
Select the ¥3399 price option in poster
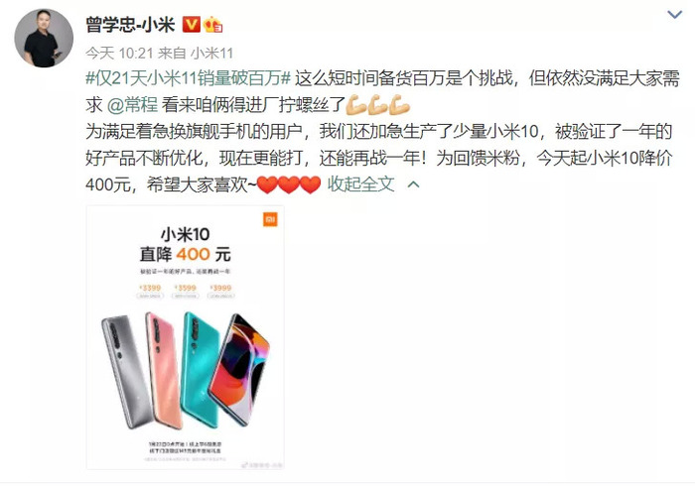point(150,291)
